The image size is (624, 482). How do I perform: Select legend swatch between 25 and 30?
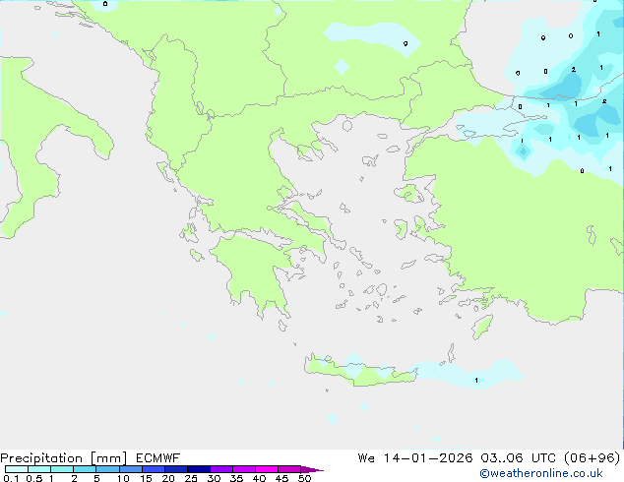[x=198, y=469]
